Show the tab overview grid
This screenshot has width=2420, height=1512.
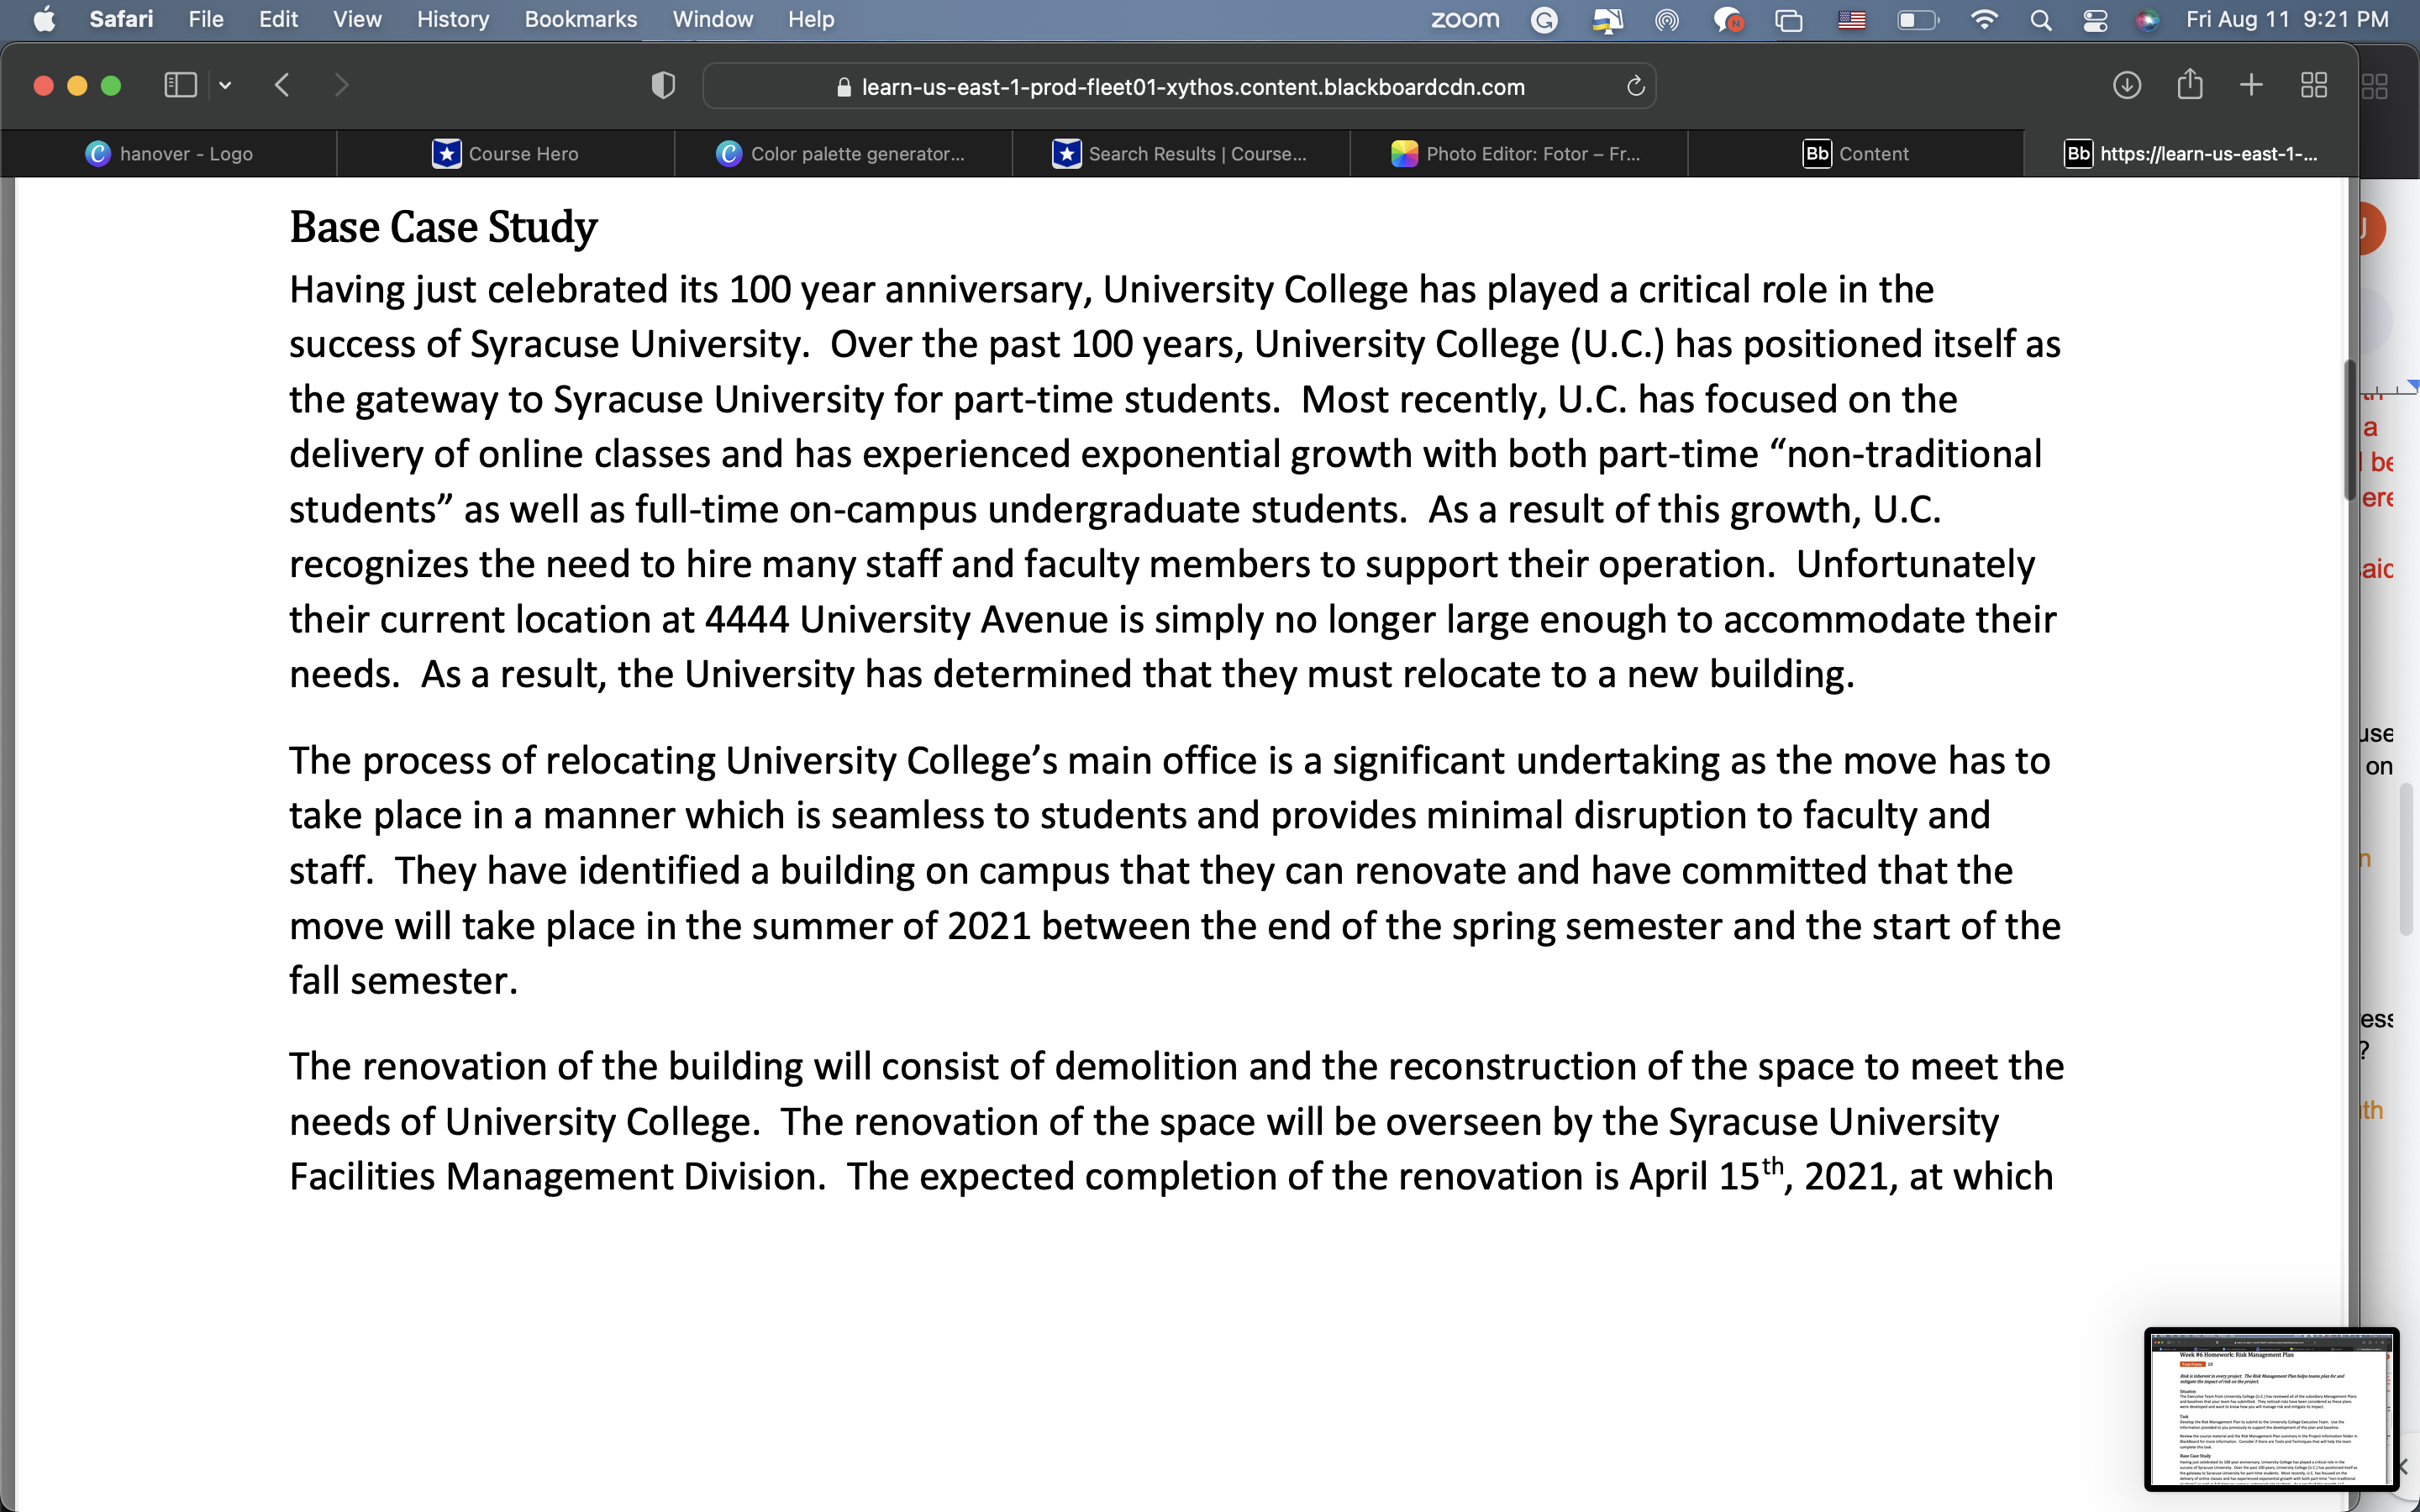coord(2314,85)
